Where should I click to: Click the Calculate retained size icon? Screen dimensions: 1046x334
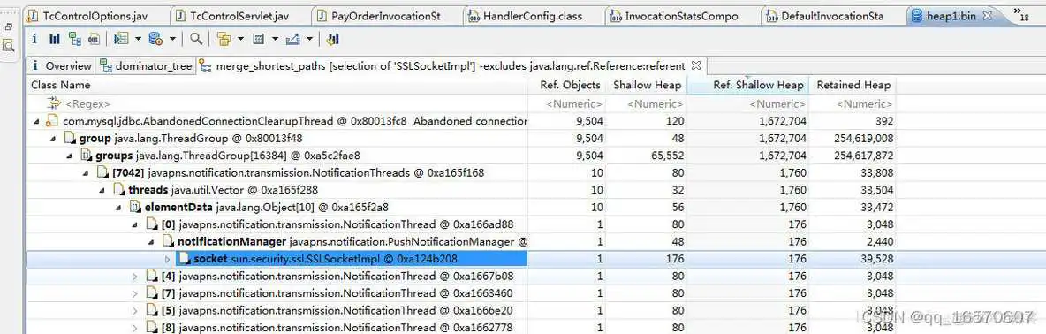point(259,40)
